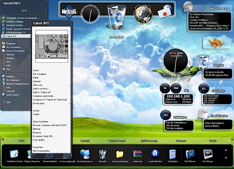Open Settings in NextSTART menu
Screen dimensions: 234x169
tap(10, 54)
